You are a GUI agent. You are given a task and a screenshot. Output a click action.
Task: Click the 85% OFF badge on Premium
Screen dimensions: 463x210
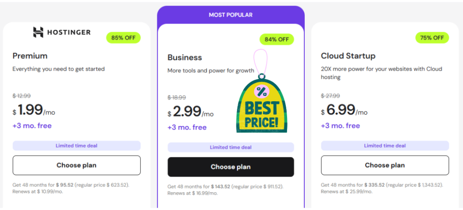pyautogui.click(x=123, y=37)
